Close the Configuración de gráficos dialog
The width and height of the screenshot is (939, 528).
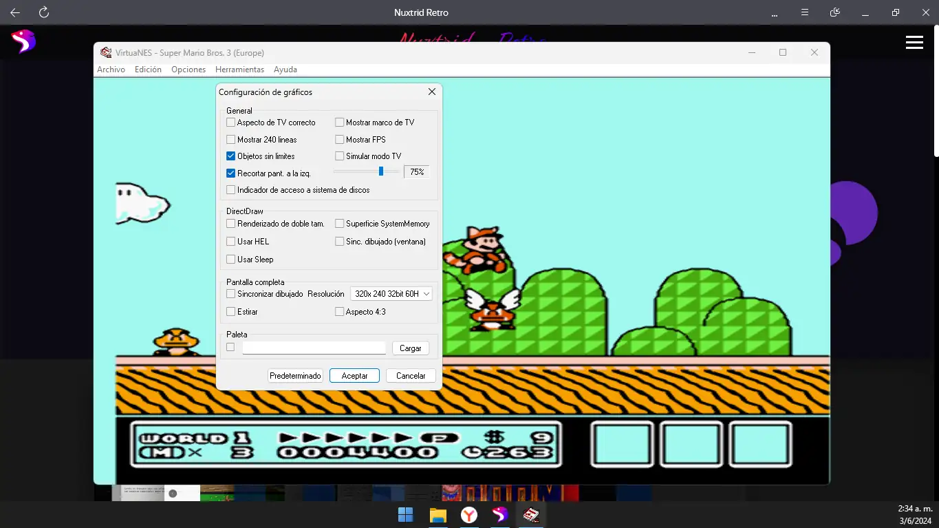coord(432,92)
